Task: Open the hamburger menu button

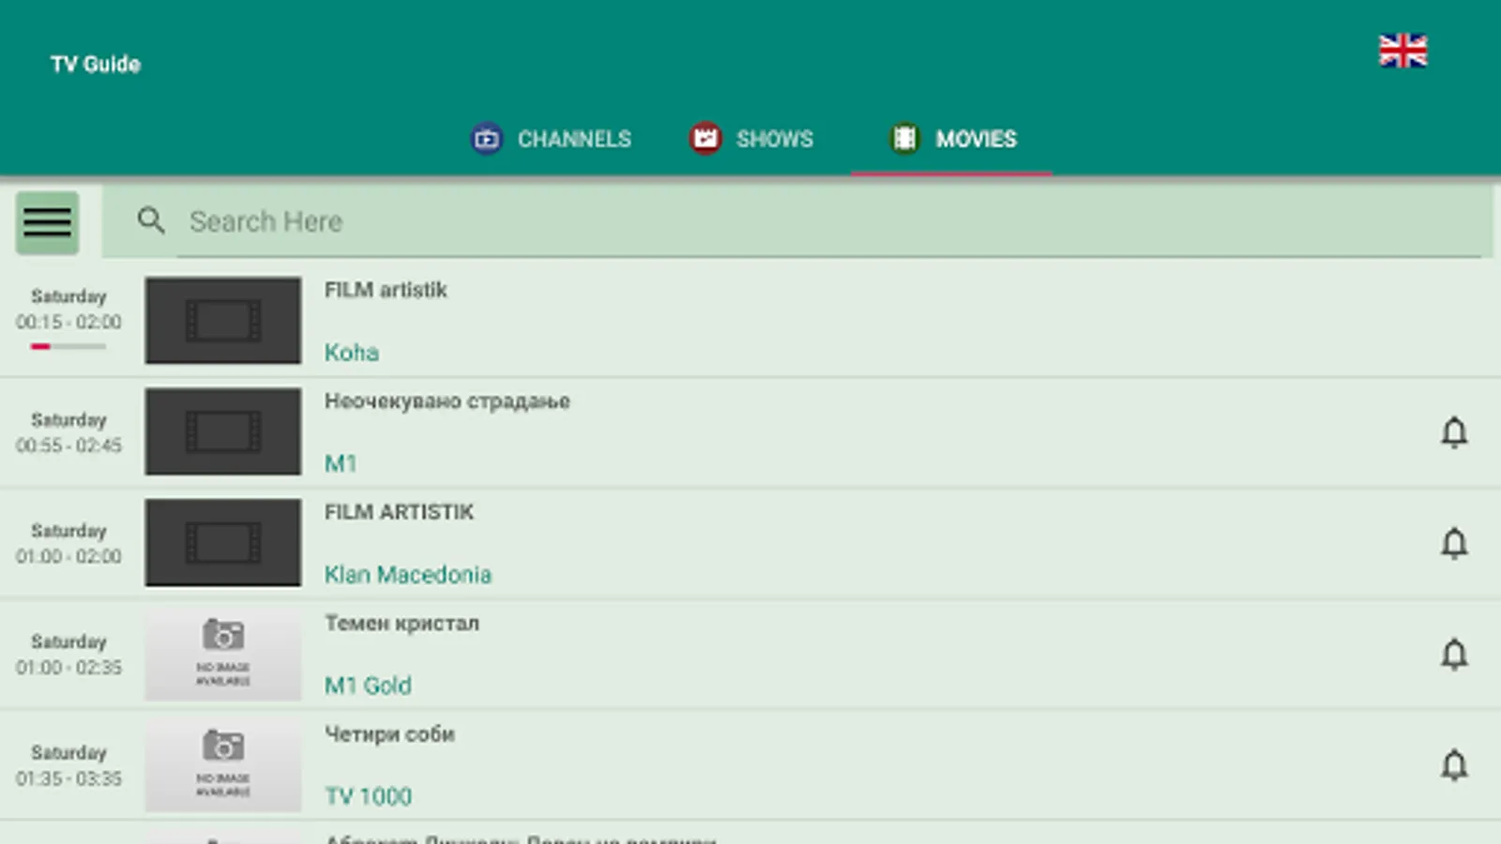Action: point(47,223)
